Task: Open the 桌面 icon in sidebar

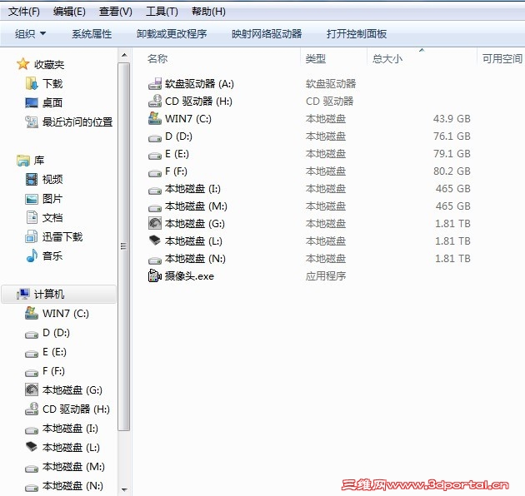Action: (32, 102)
